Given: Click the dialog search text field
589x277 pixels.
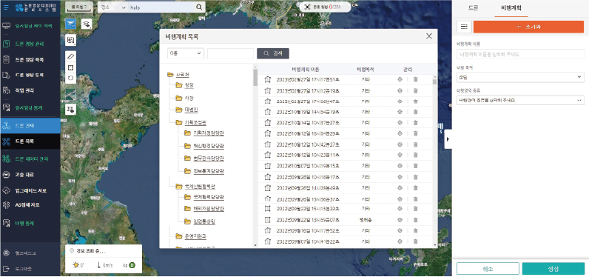Looking at the screenshot, I should [x=231, y=53].
